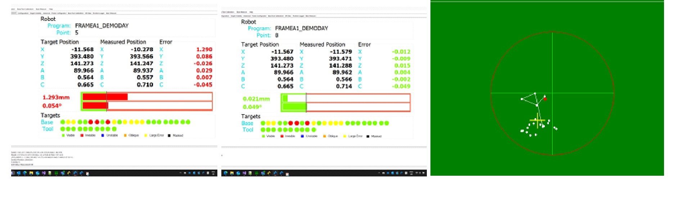Click measured A value 89.937
691x202 pixels.
pos(143,70)
